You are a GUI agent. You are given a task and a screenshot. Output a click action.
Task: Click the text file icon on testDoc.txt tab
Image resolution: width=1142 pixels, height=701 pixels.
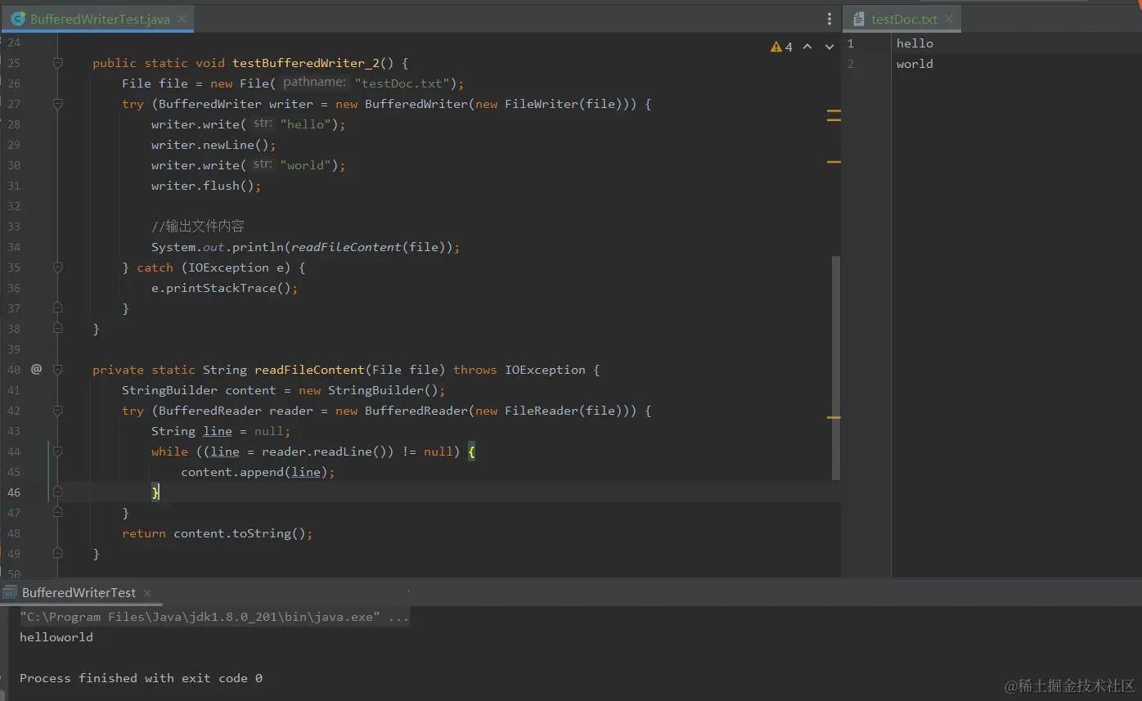coord(859,18)
